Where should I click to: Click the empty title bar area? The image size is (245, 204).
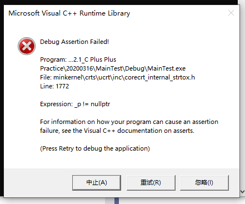(x=178, y=13)
